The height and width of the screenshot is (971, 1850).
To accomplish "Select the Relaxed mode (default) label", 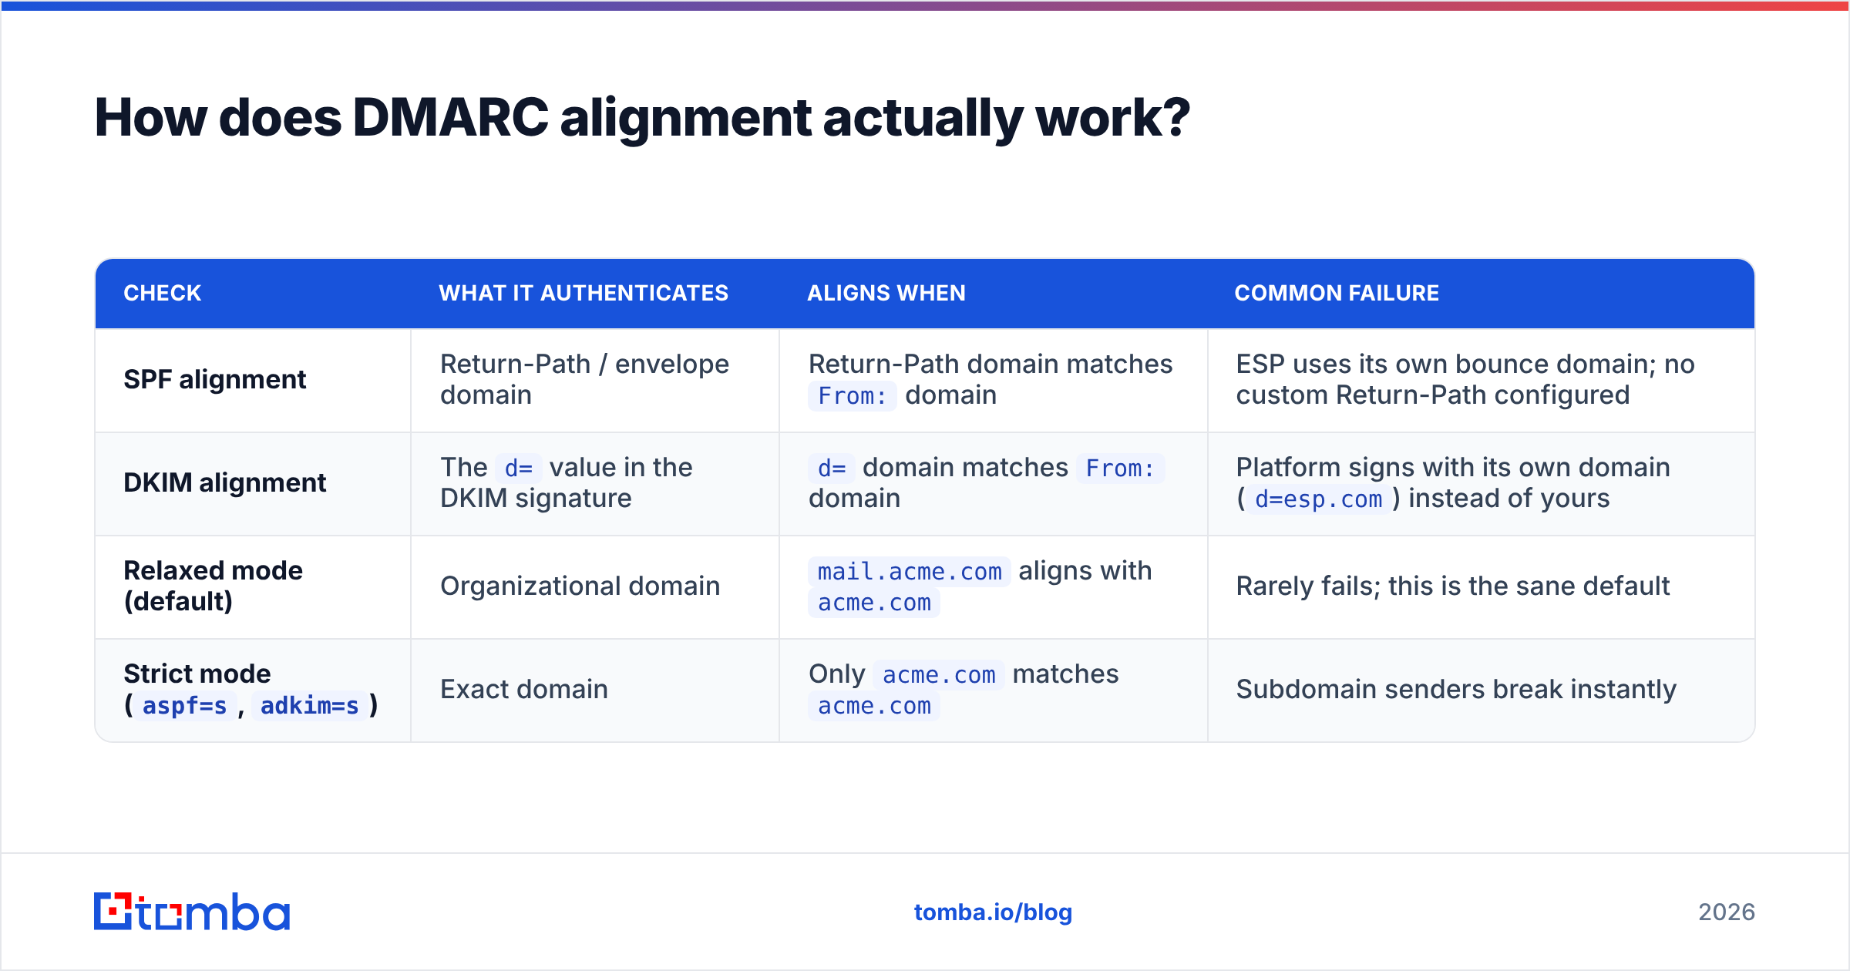I will point(214,586).
